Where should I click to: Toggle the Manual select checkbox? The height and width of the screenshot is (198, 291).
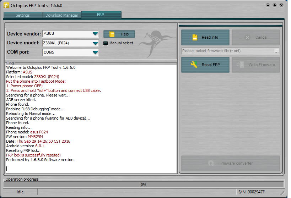tap(106, 43)
